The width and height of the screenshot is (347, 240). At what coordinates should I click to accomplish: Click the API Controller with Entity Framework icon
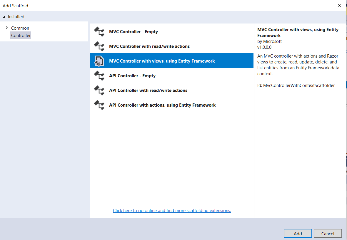99,105
